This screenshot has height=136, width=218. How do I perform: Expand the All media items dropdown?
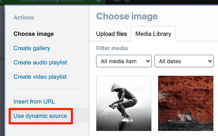[124, 61]
